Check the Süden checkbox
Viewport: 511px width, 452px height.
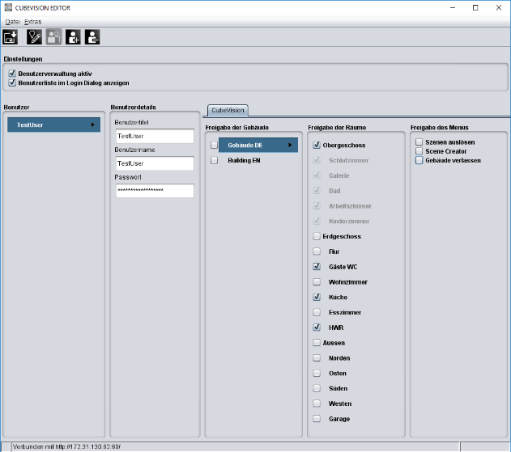pos(317,388)
